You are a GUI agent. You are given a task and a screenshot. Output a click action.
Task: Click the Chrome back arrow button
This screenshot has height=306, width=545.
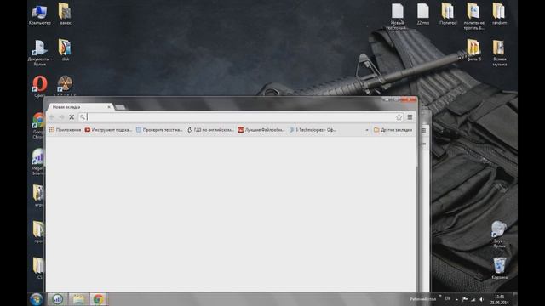(x=52, y=117)
